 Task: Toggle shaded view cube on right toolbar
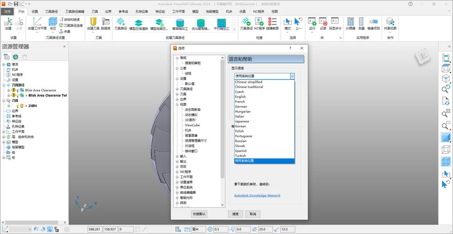446,138
